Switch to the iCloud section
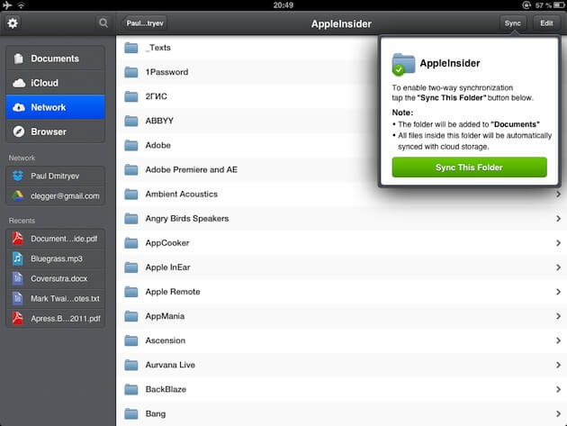This screenshot has width=567, height=426. click(55, 83)
